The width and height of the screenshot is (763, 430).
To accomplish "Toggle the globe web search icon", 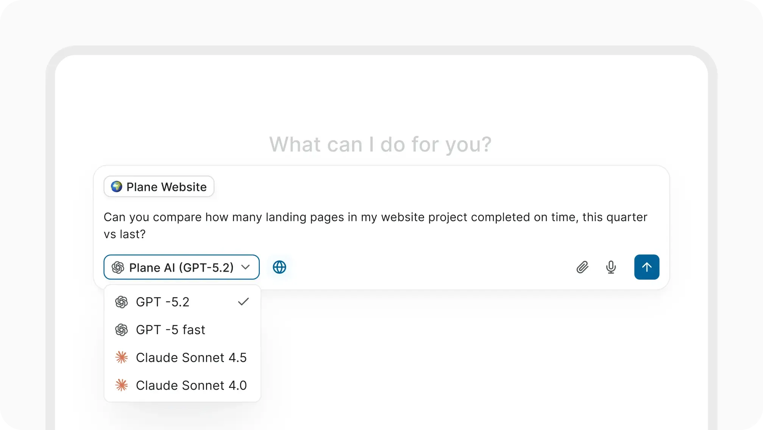I will point(279,267).
